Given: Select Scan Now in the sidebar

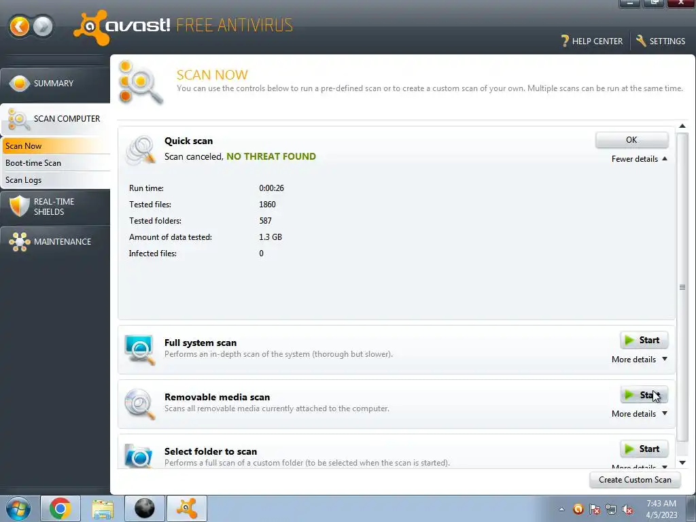Looking at the screenshot, I should (56, 146).
